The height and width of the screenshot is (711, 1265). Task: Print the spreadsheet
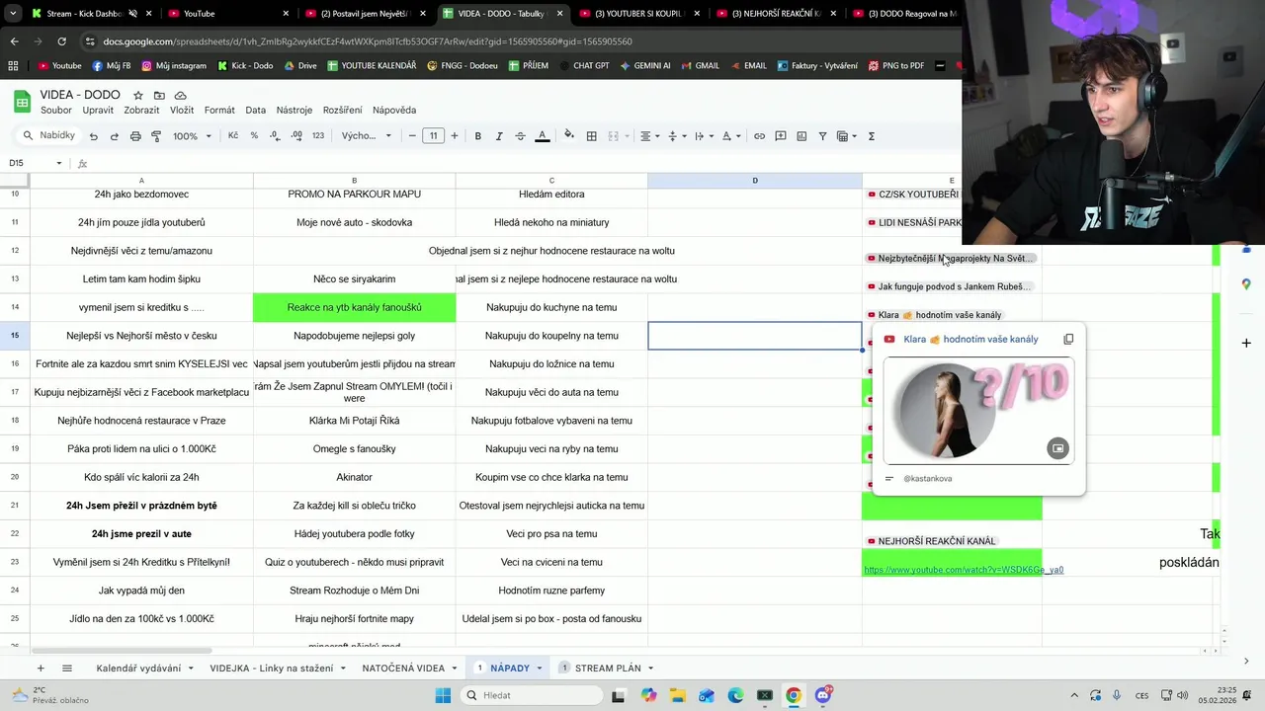135,136
